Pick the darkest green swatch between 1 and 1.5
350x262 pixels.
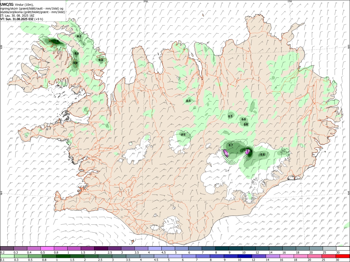[63, 256]
